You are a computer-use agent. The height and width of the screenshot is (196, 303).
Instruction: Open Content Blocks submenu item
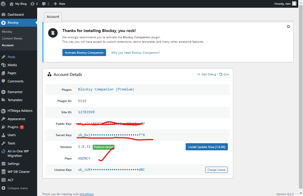12,38
